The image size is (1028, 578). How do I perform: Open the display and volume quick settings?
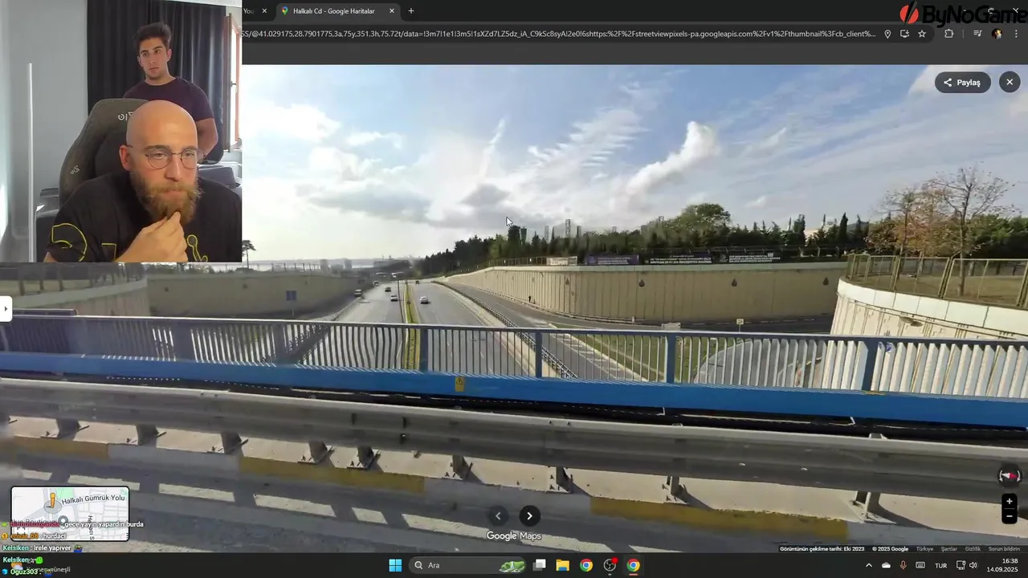coord(967,565)
